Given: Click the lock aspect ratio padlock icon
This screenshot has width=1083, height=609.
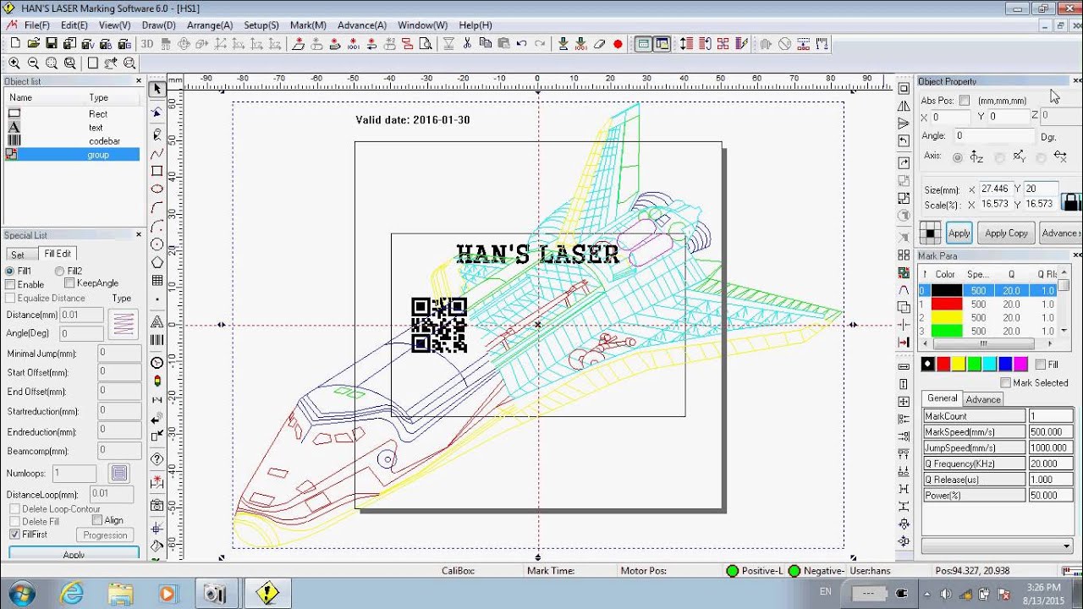Looking at the screenshot, I should (1071, 202).
